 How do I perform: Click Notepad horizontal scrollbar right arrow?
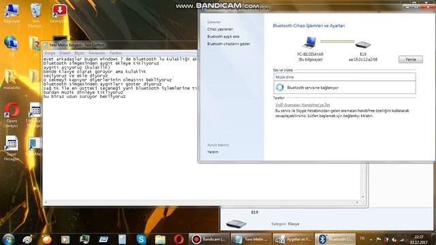357,202
